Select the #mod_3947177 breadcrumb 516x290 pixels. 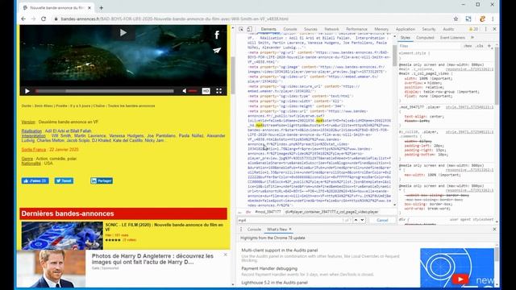point(268,212)
